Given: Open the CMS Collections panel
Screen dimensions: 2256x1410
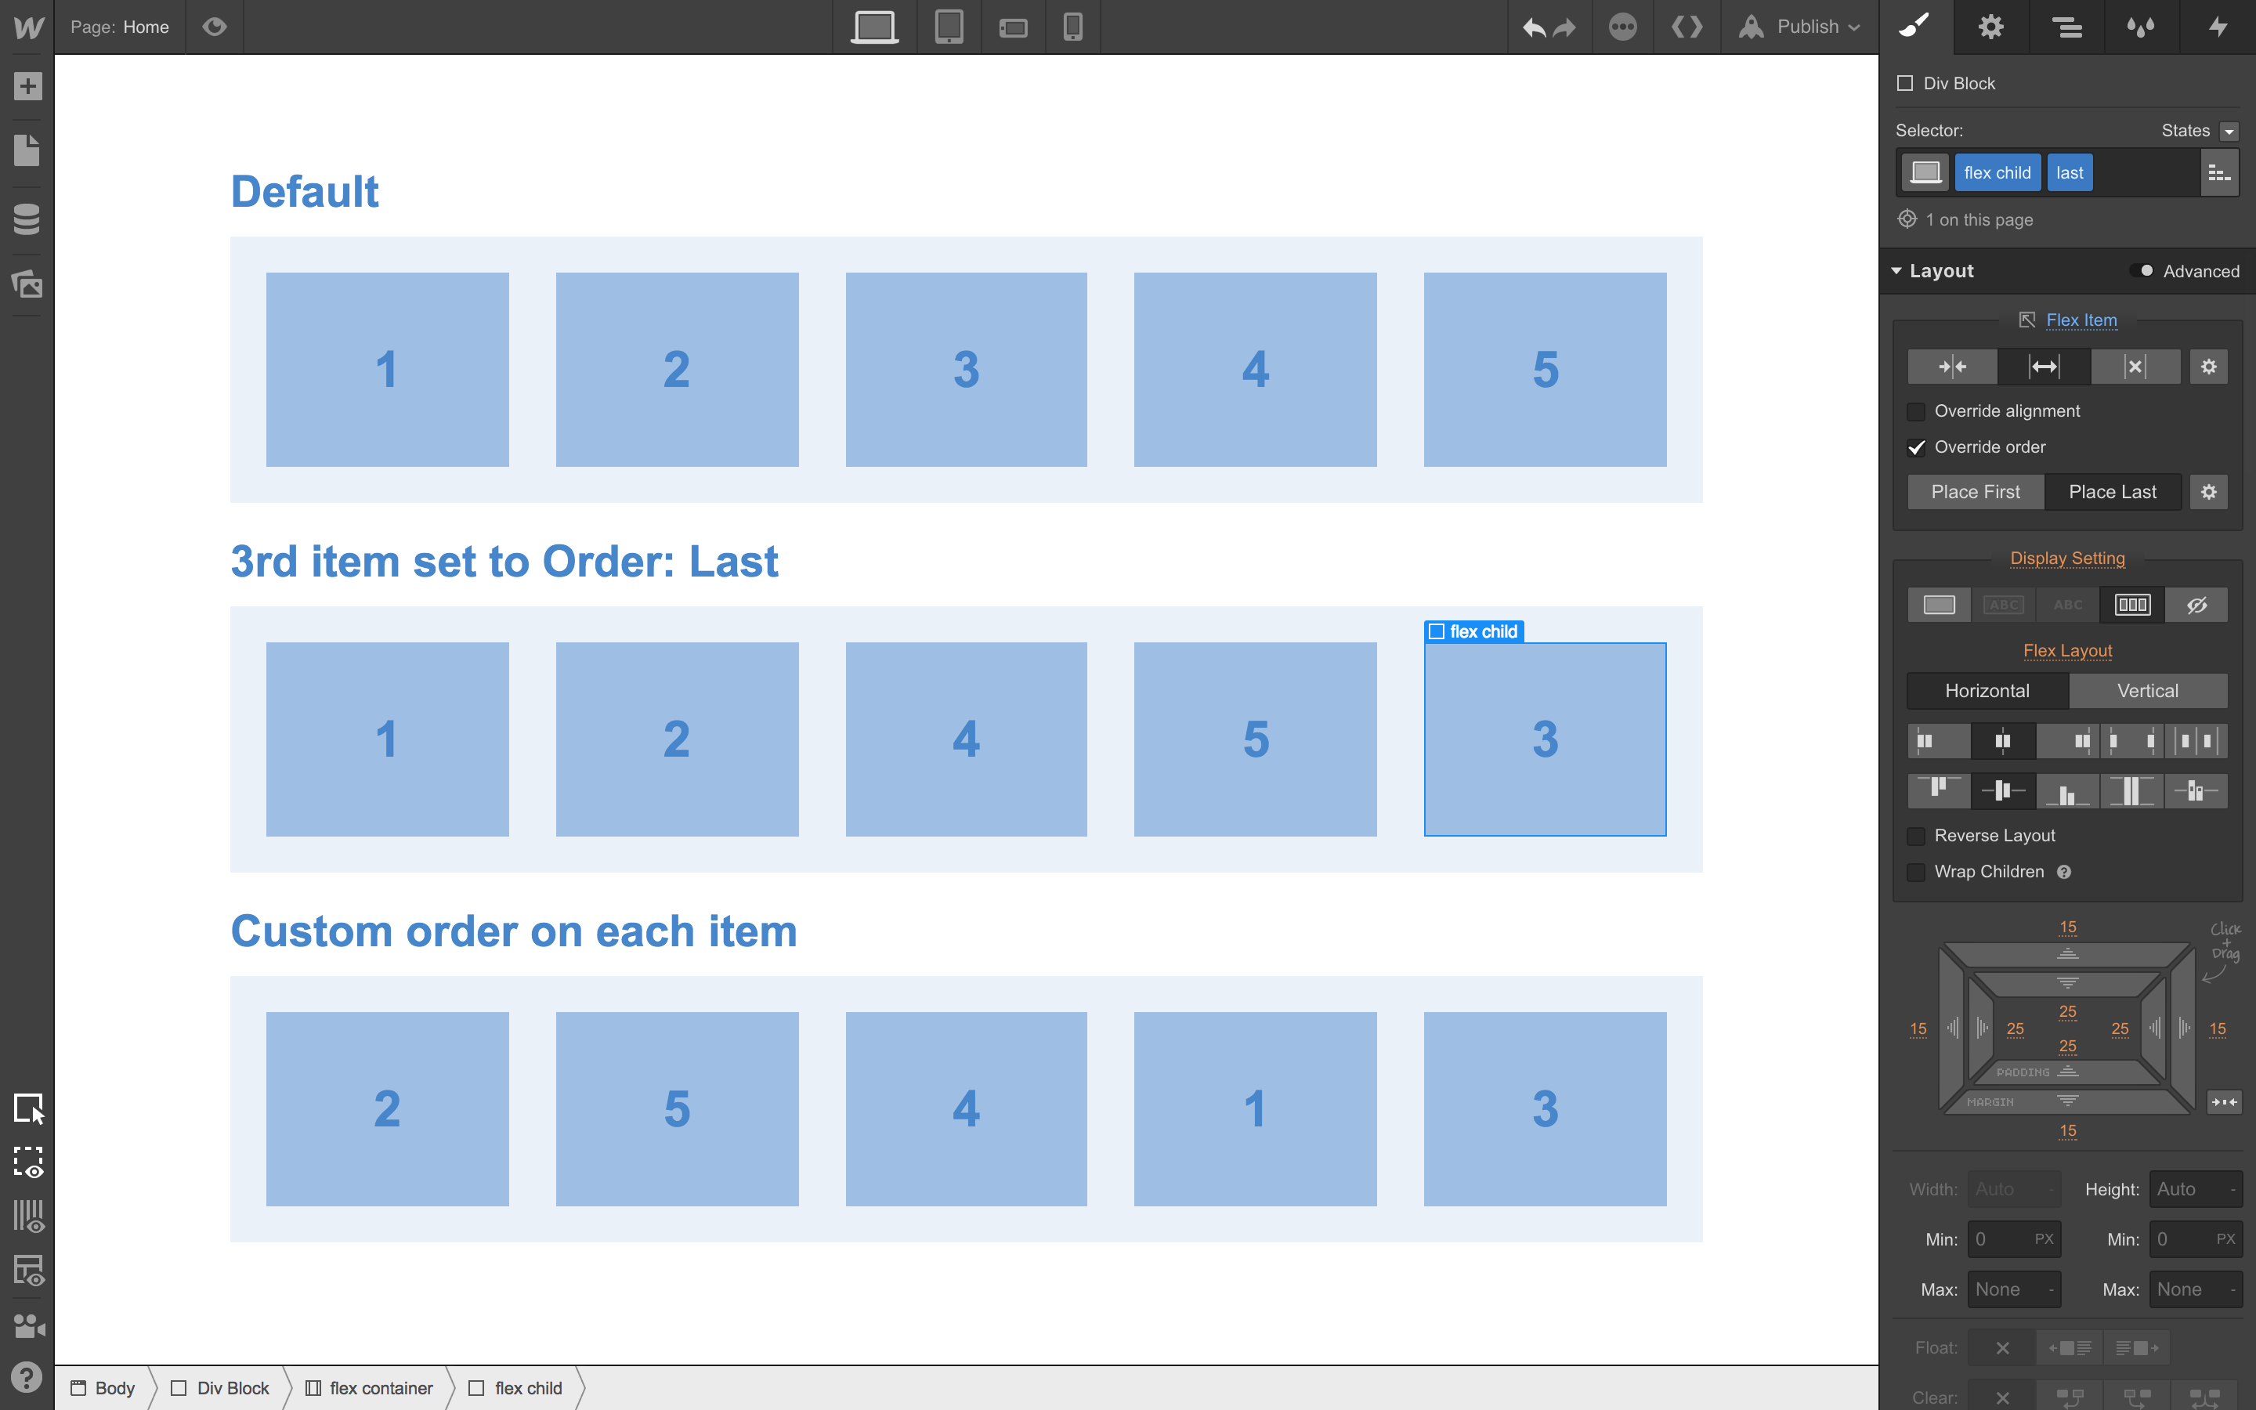Looking at the screenshot, I should coord(27,219).
